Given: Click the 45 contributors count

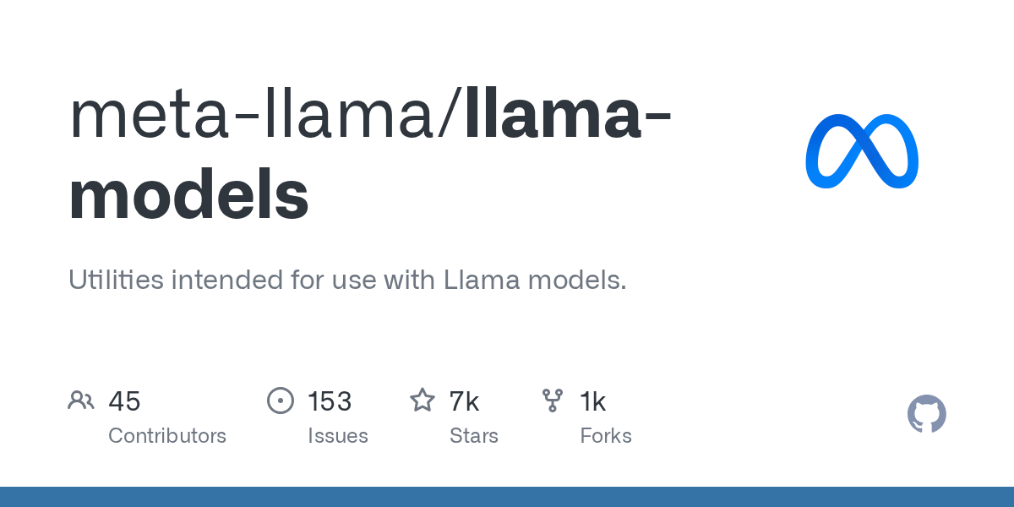Looking at the screenshot, I should coord(124,401).
